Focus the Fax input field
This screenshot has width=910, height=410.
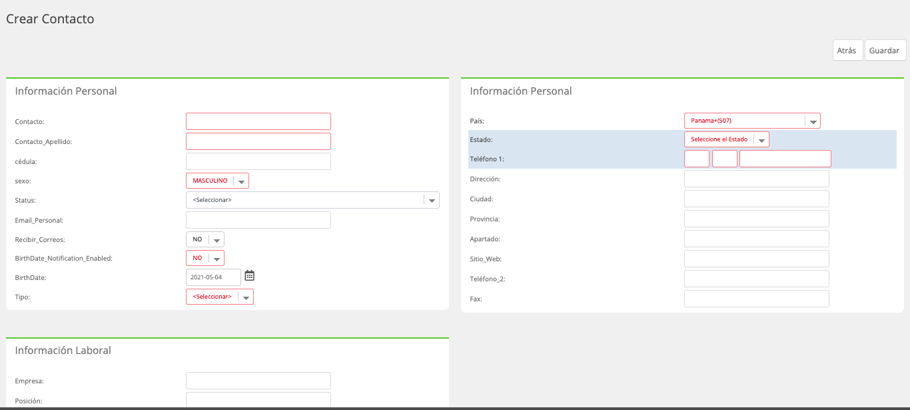757,299
